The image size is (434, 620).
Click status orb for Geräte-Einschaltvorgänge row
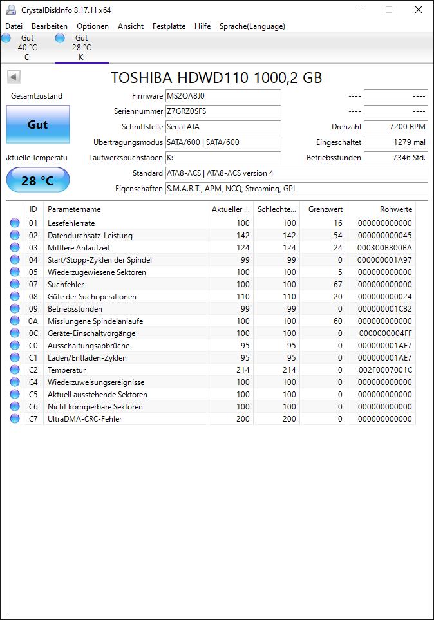(15, 333)
